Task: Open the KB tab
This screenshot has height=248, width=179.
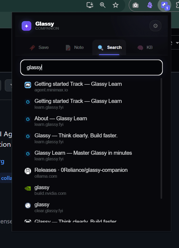Action: point(145,48)
